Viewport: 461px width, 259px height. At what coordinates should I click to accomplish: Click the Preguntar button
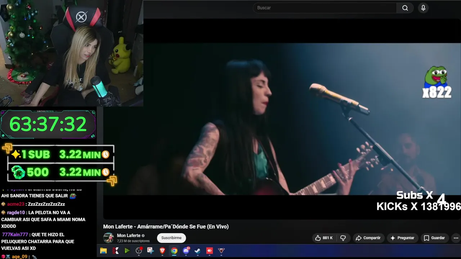[x=402, y=238]
